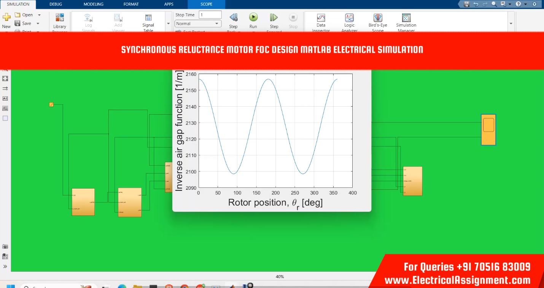
Task: Select the Annotation tool in left palette
Action: click(x=5, y=98)
